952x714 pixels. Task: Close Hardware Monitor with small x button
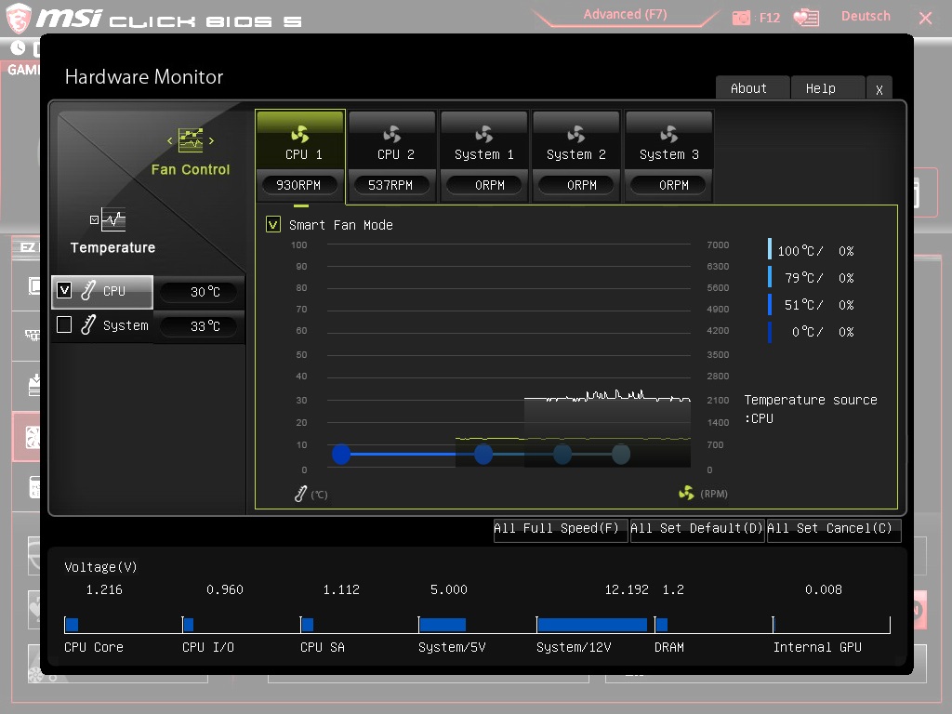pos(879,89)
